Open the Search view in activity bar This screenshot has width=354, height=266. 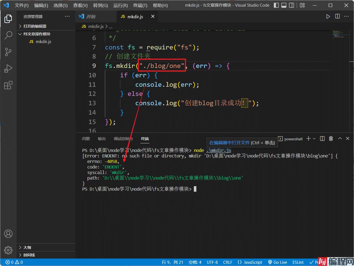pyautogui.click(x=8, y=35)
